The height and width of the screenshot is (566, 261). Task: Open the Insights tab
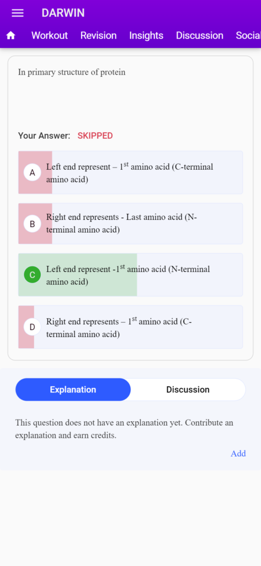pyautogui.click(x=146, y=35)
